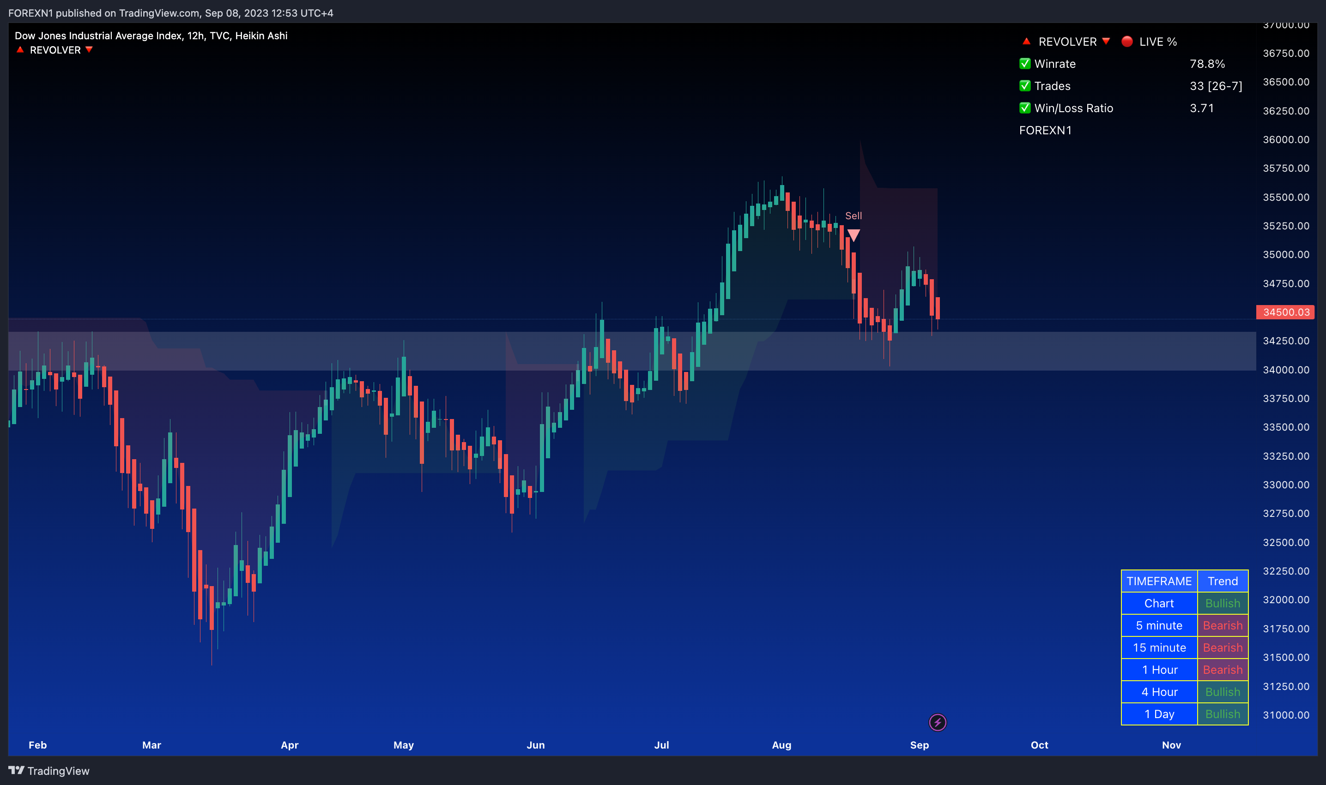1326x785 pixels.
Task: Click the current price label 34500.03
Action: tap(1286, 312)
